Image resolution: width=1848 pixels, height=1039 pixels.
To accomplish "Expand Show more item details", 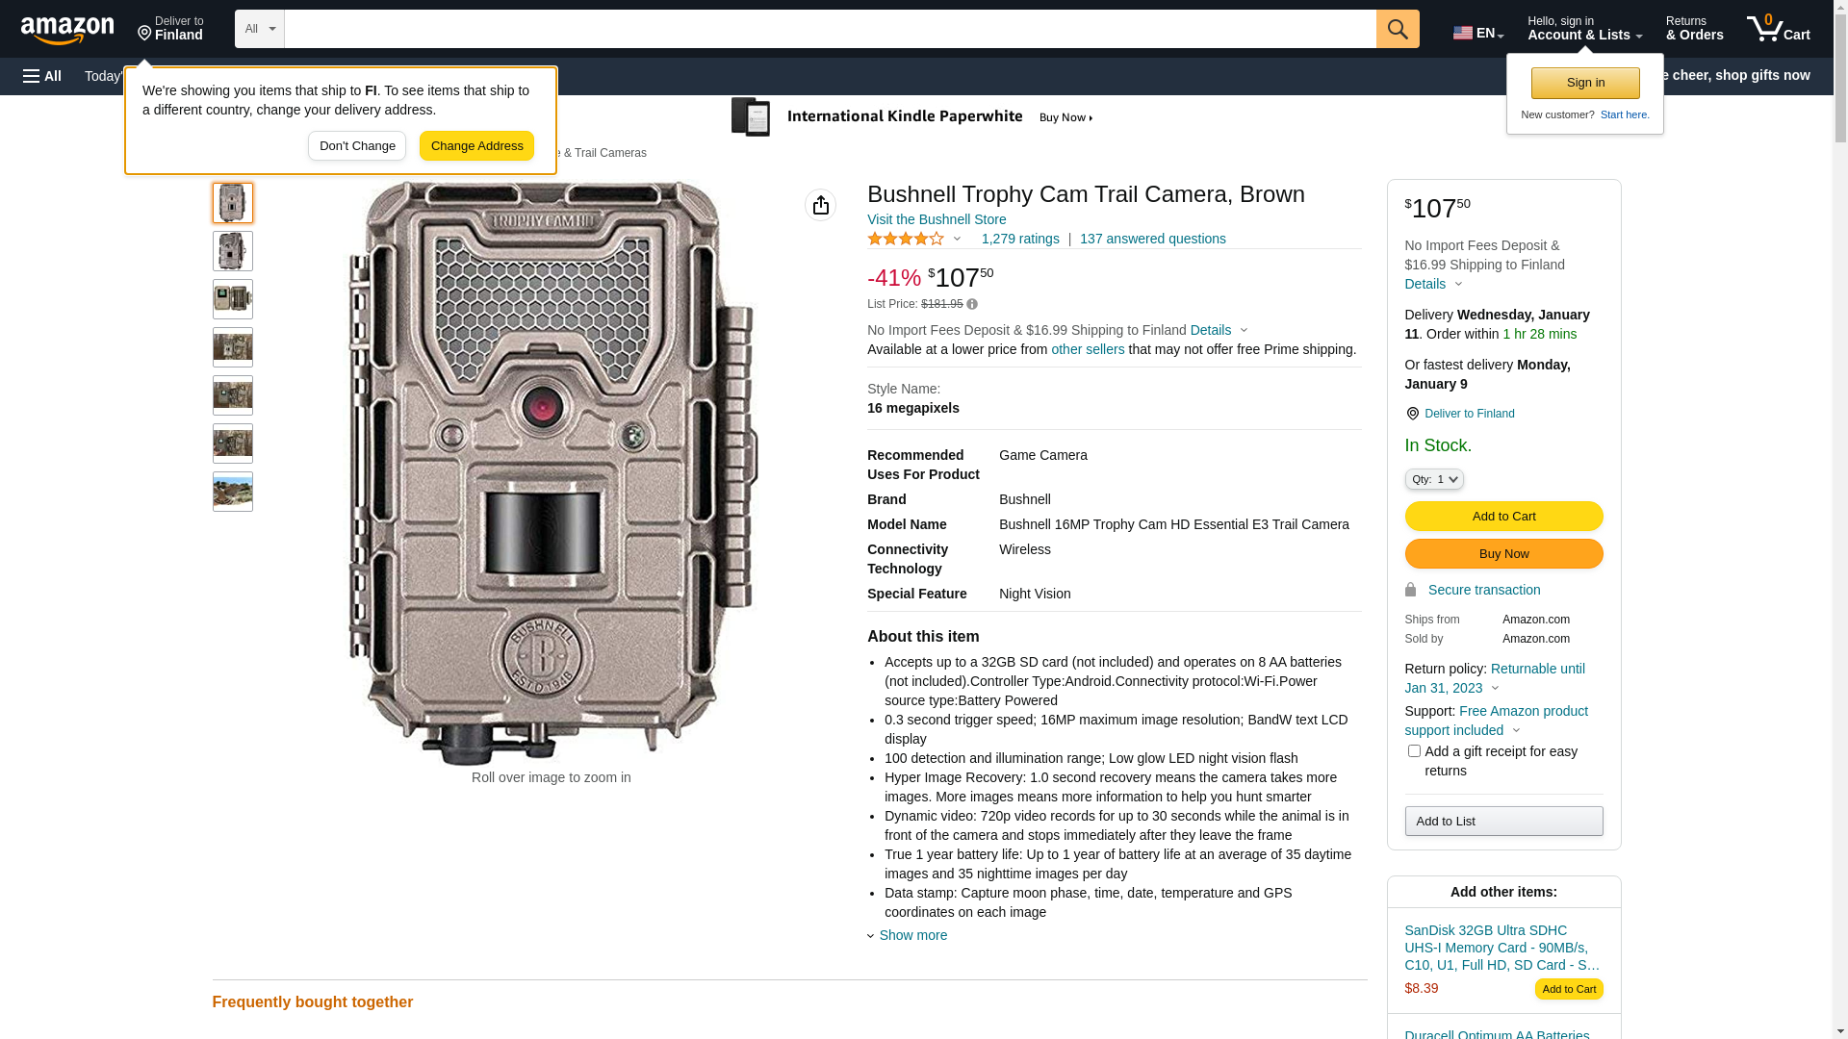I will pos(911,935).
